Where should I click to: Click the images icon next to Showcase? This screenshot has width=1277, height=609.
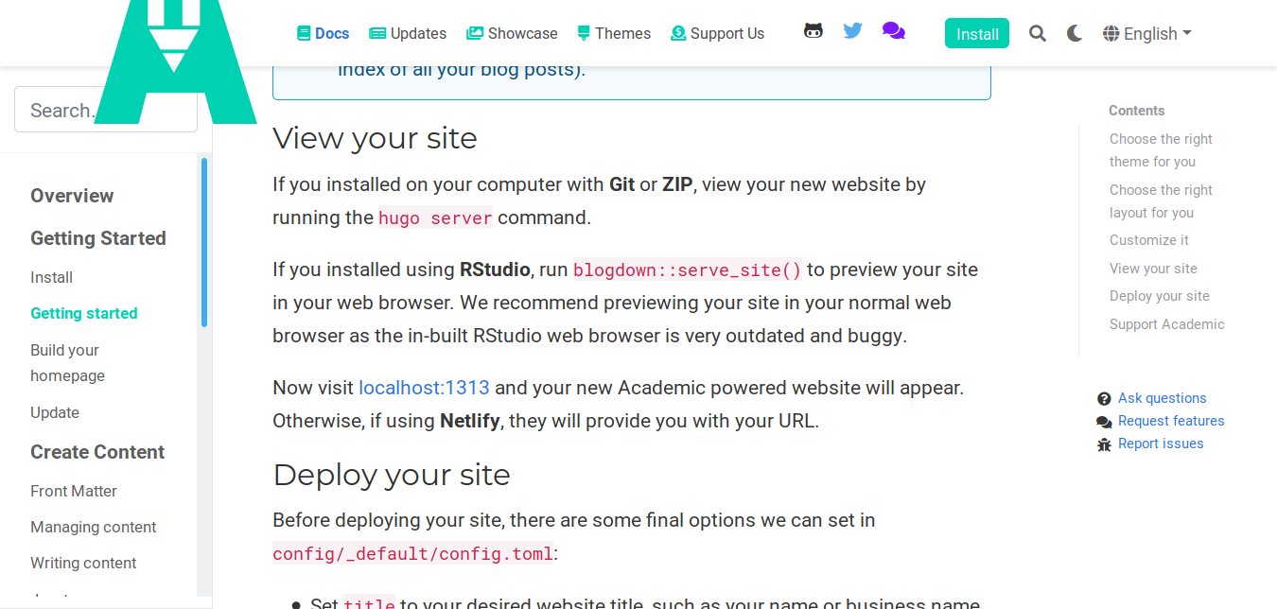(475, 33)
